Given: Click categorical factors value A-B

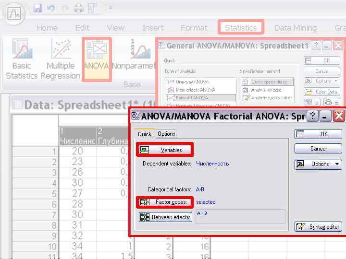Looking at the screenshot, I should [x=200, y=189].
